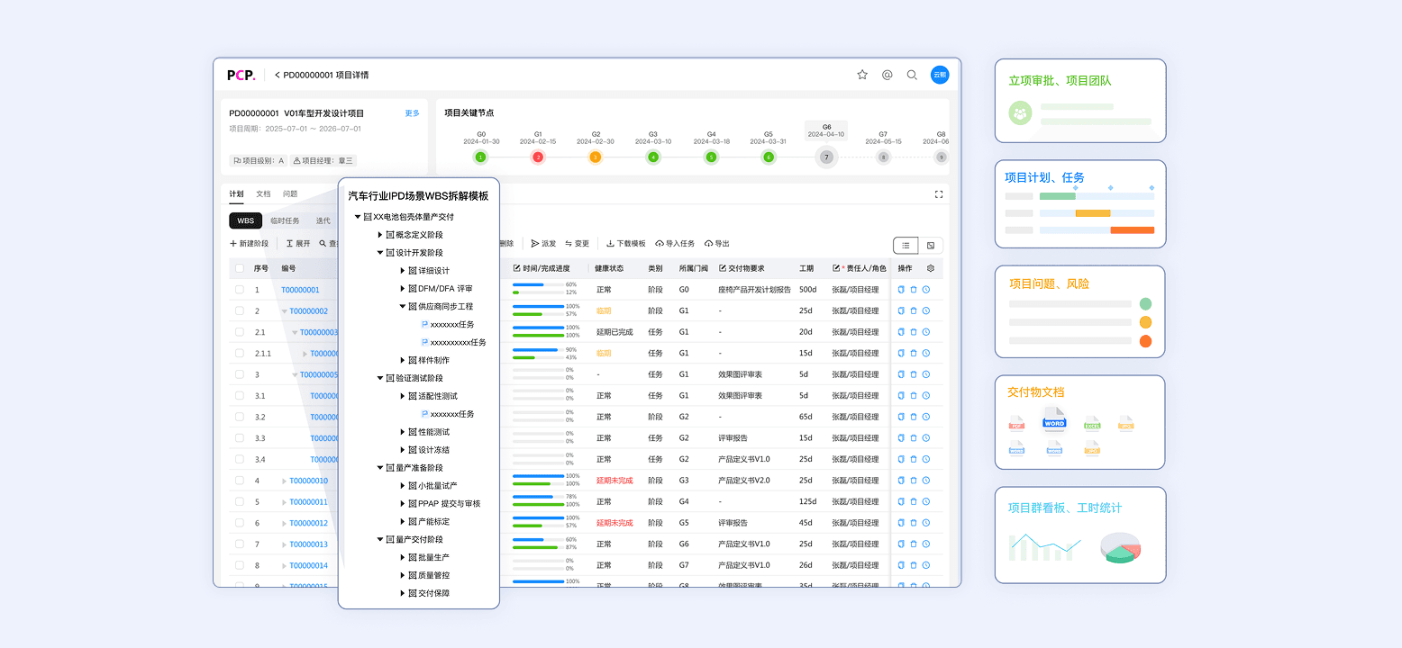Expand the 概念定义阶段 node

tap(378, 235)
